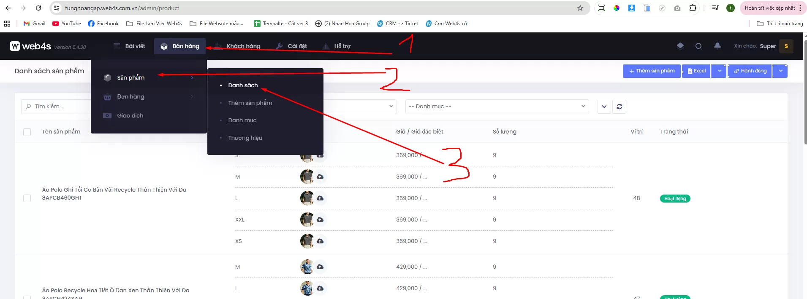The image size is (807, 299).
Task: Click the notification bell icon
Action: click(x=717, y=46)
